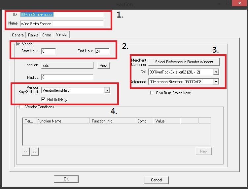The height and width of the screenshot is (189, 248).
Task: Click the End Hour field
Action: point(102,51)
